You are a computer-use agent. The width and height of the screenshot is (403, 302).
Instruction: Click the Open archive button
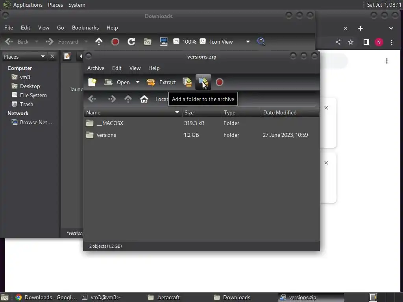117,82
